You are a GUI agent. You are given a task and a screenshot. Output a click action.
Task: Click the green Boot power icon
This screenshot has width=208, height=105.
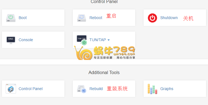tap(11, 18)
